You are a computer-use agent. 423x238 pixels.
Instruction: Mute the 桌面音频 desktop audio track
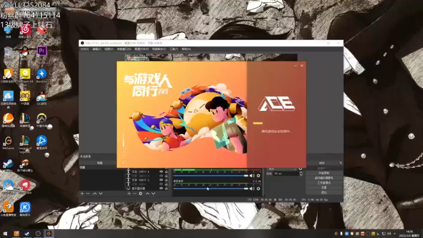tap(252, 189)
